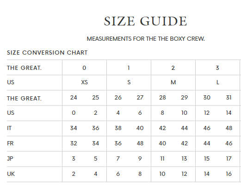Select the FR size 32 cell

[x=74, y=143]
